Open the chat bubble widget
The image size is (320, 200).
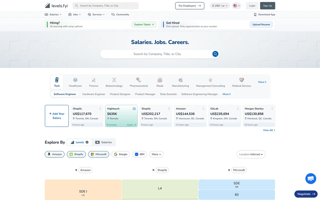[x=311, y=179]
